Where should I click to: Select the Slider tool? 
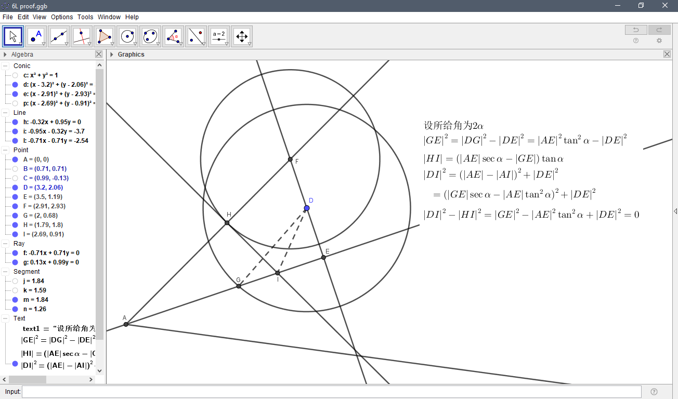[x=219, y=36]
